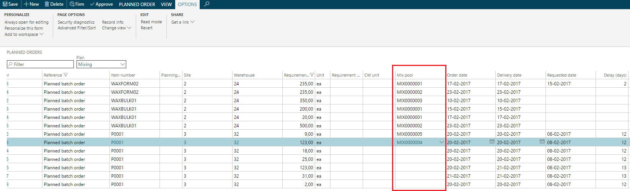Click the filter icon on Requirement quantity column
Image resolution: width=630 pixels, height=191 pixels.
(x=312, y=75)
